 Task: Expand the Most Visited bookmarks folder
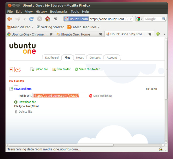pos(20,27)
